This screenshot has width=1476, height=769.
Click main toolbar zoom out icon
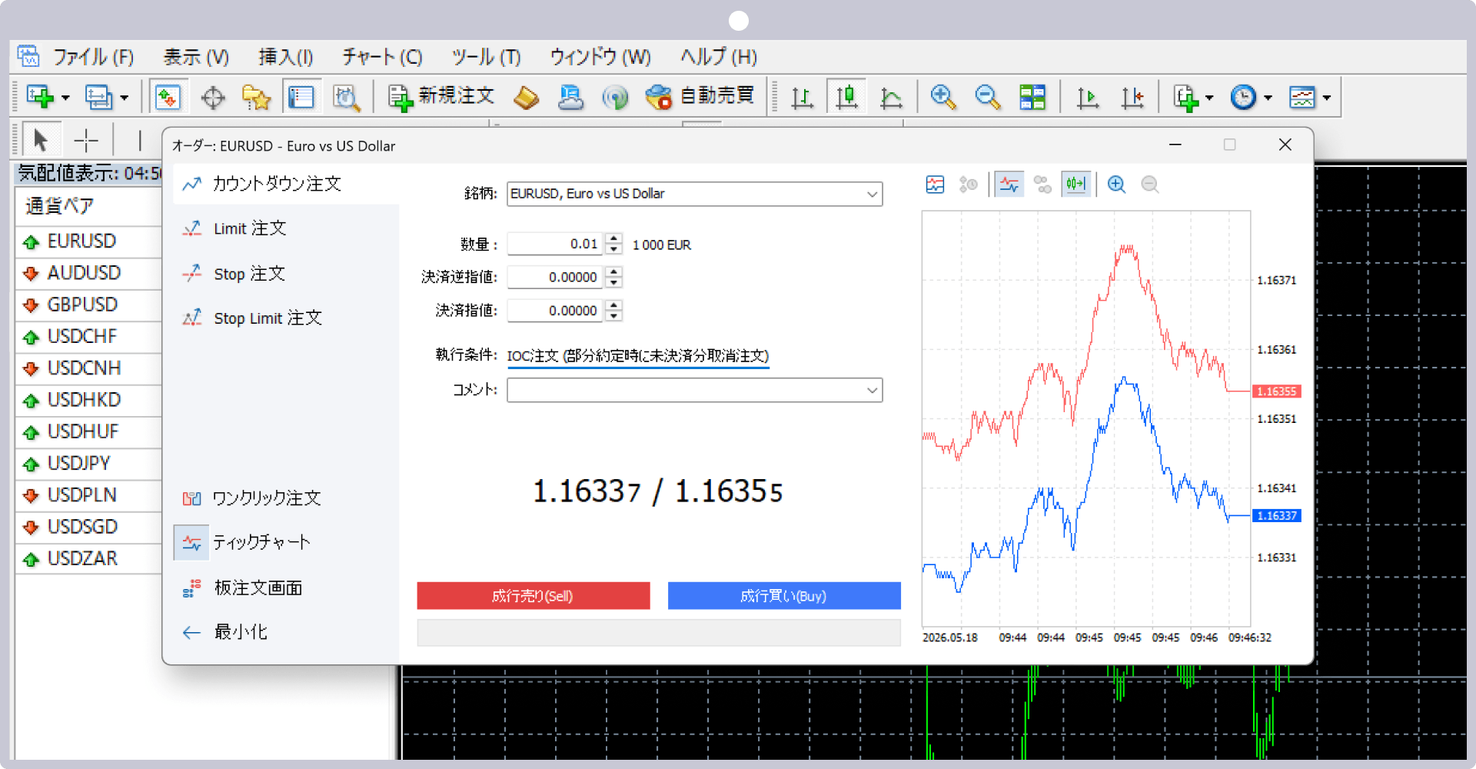987,98
